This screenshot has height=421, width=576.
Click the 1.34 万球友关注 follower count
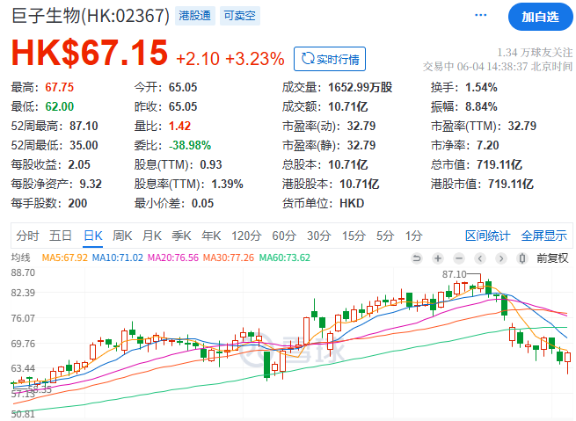(535, 53)
